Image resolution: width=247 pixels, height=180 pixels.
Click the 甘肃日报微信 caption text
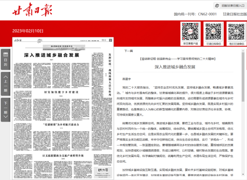[214, 44]
